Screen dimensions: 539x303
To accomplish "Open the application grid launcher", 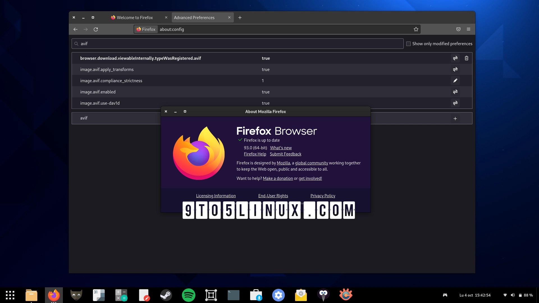I will pos(10,295).
